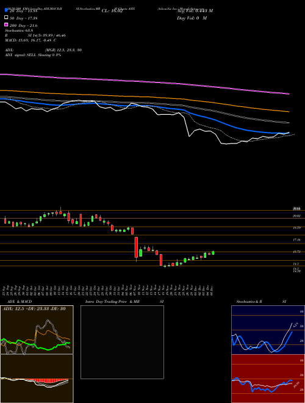This screenshot has height=403, width=305.
Task: Select the 'Stochastics: 63.8' reading
Action: pos(18,31)
